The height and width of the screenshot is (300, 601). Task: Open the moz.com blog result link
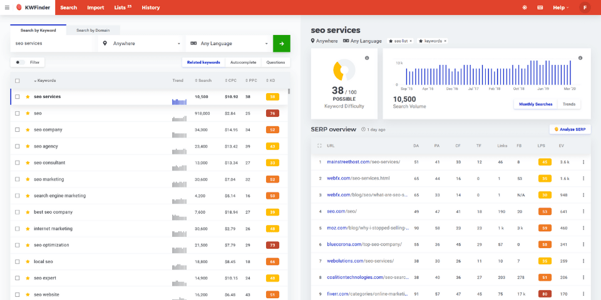[364, 227]
